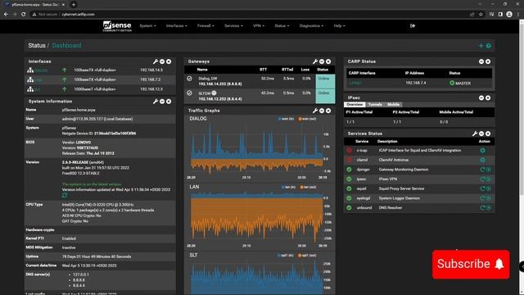Close the Gateways widget
The width and height of the screenshot is (524, 295).
[x=328, y=61]
